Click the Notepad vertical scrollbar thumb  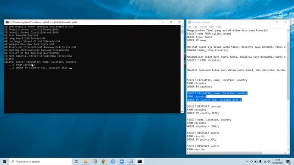288,71
